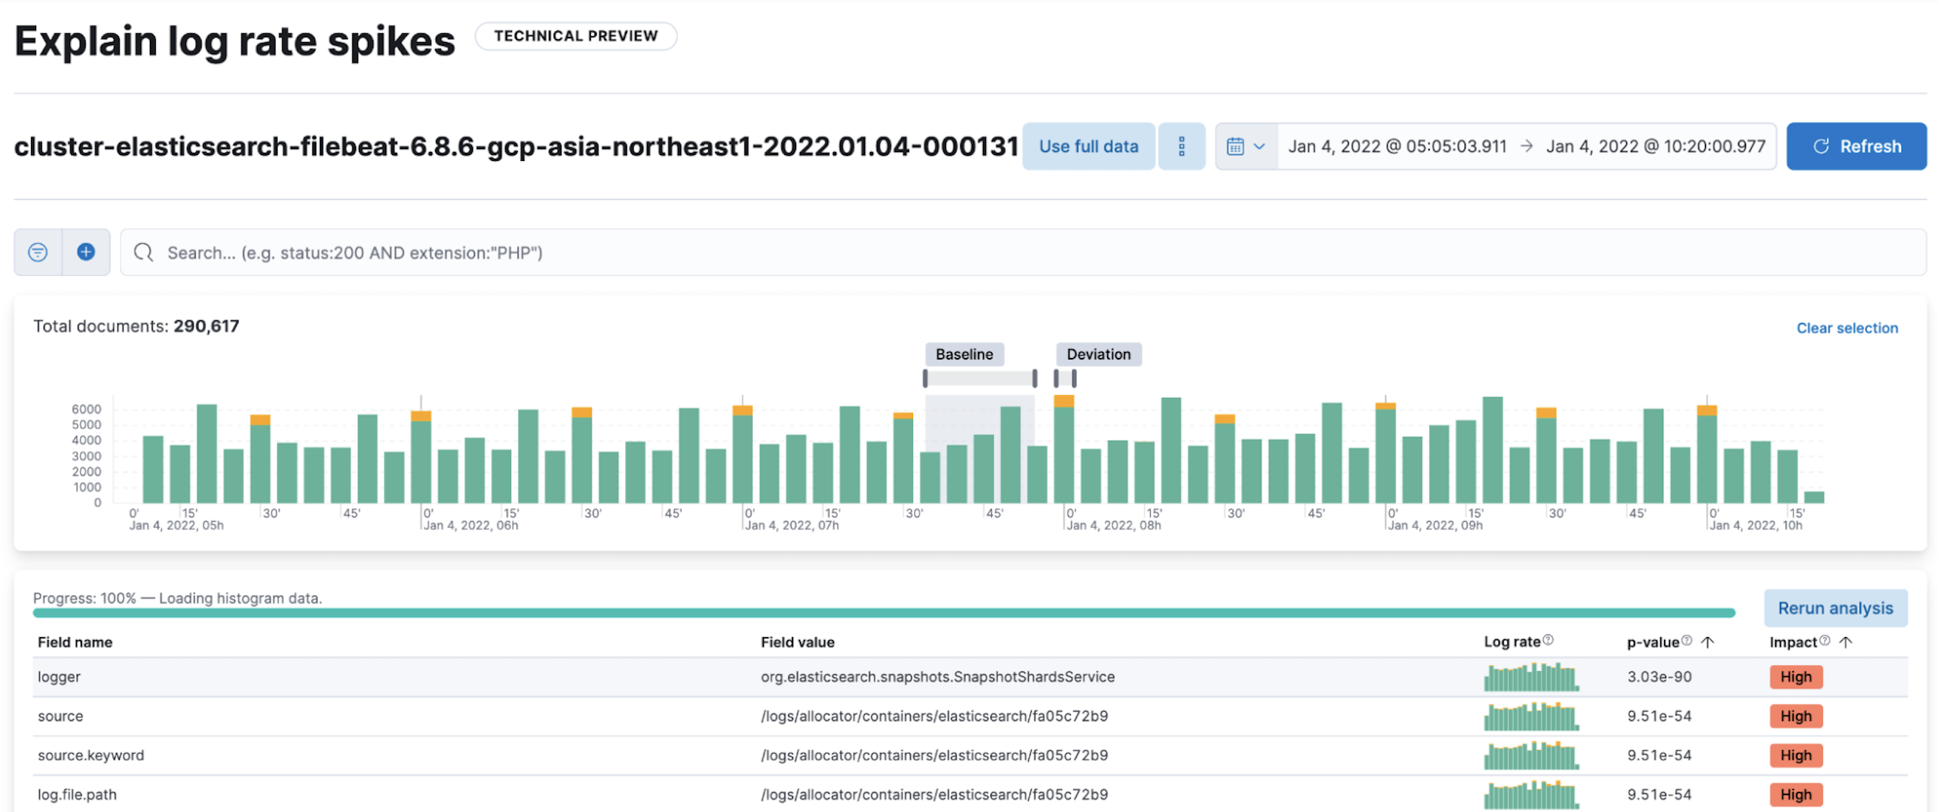The image size is (1938, 812).
Task: Click the Impact column info icon
Action: click(x=1824, y=640)
